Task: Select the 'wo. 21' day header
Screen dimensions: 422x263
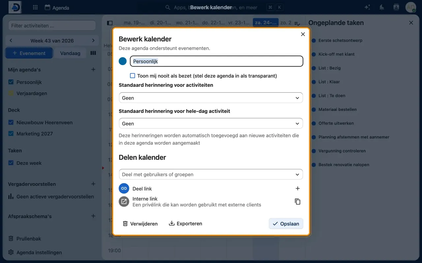Action: [187, 23]
